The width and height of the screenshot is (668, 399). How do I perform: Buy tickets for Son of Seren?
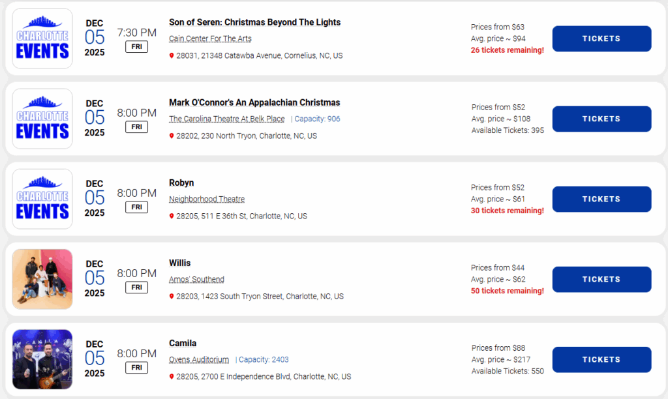601,38
